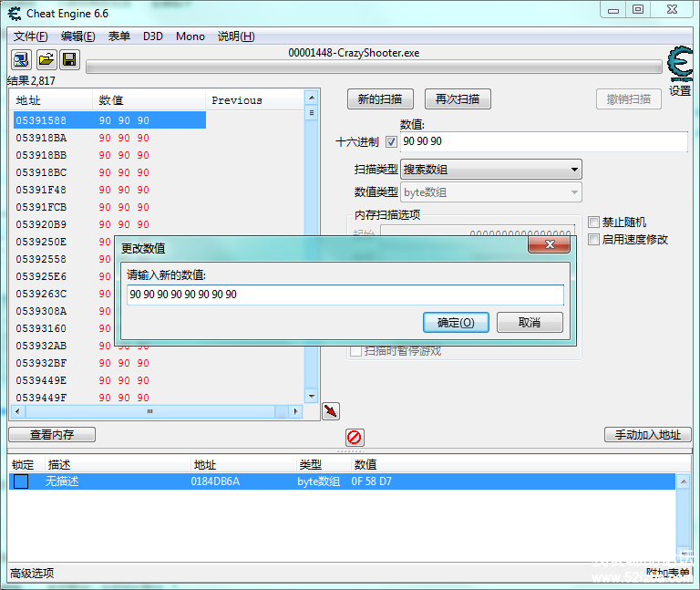Open the Mono menu
Viewport: 700px width, 590px height.
tap(190, 36)
